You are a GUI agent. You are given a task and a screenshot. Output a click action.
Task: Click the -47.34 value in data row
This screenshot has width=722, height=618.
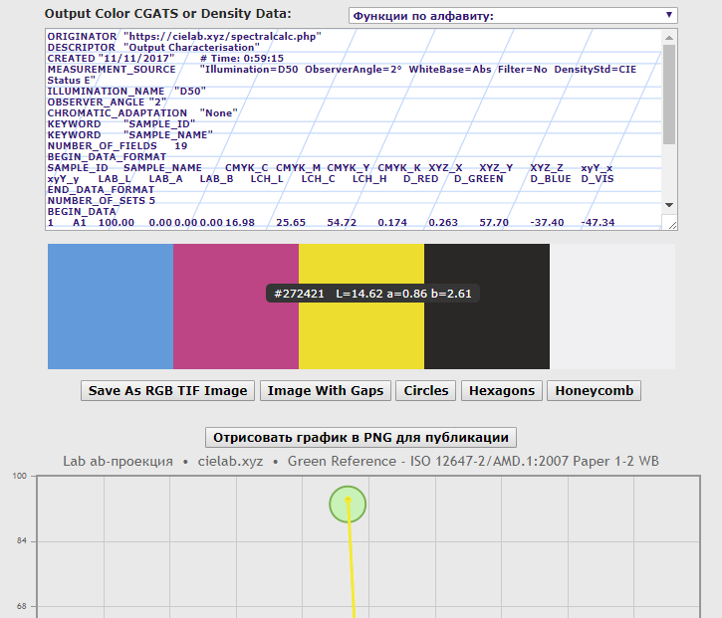click(x=598, y=223)
